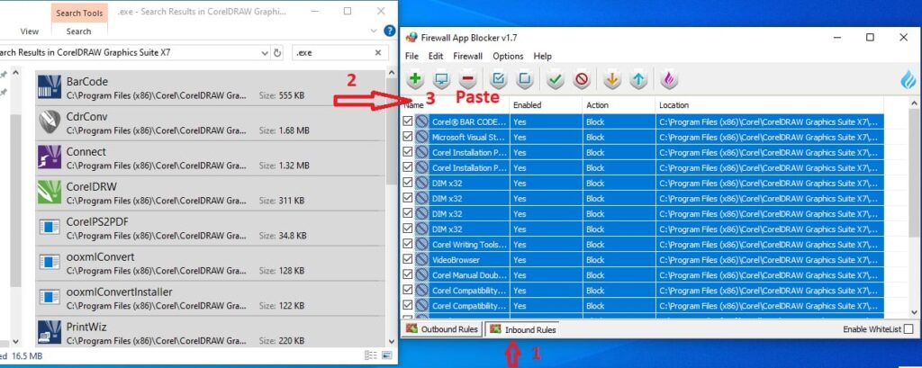Viewport: 922px width, 368px height.
Task: Sort rules by the Action column header
Action: [x=619, y=105]
